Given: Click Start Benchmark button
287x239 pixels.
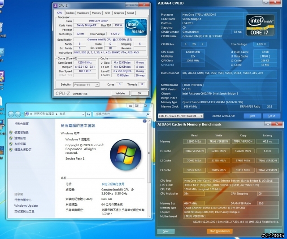Looking at the screenshot, I should (220, 231).
